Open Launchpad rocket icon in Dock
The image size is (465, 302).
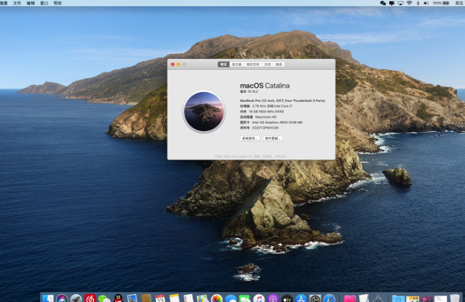coord(76,298)
